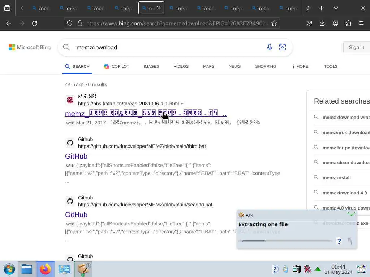Click the disconnected network tray icon

307,269
